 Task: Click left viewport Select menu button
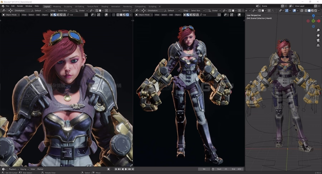31,15
